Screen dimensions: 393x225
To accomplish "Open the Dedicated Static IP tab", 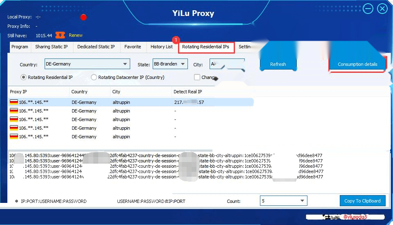I will (x=96, y=47).
